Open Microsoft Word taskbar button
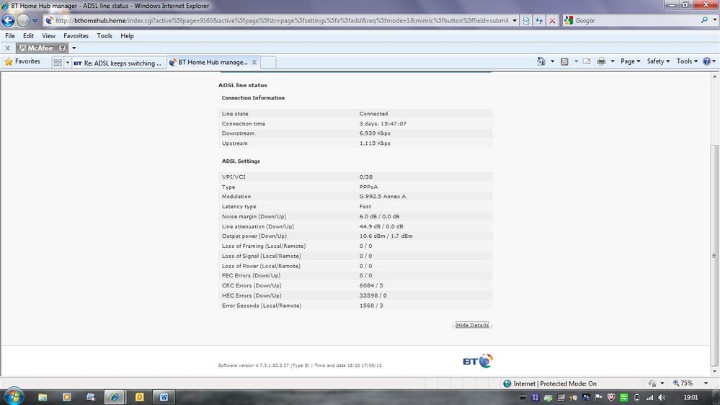This screenshot has height=405, width=720. tap(164, 397)
